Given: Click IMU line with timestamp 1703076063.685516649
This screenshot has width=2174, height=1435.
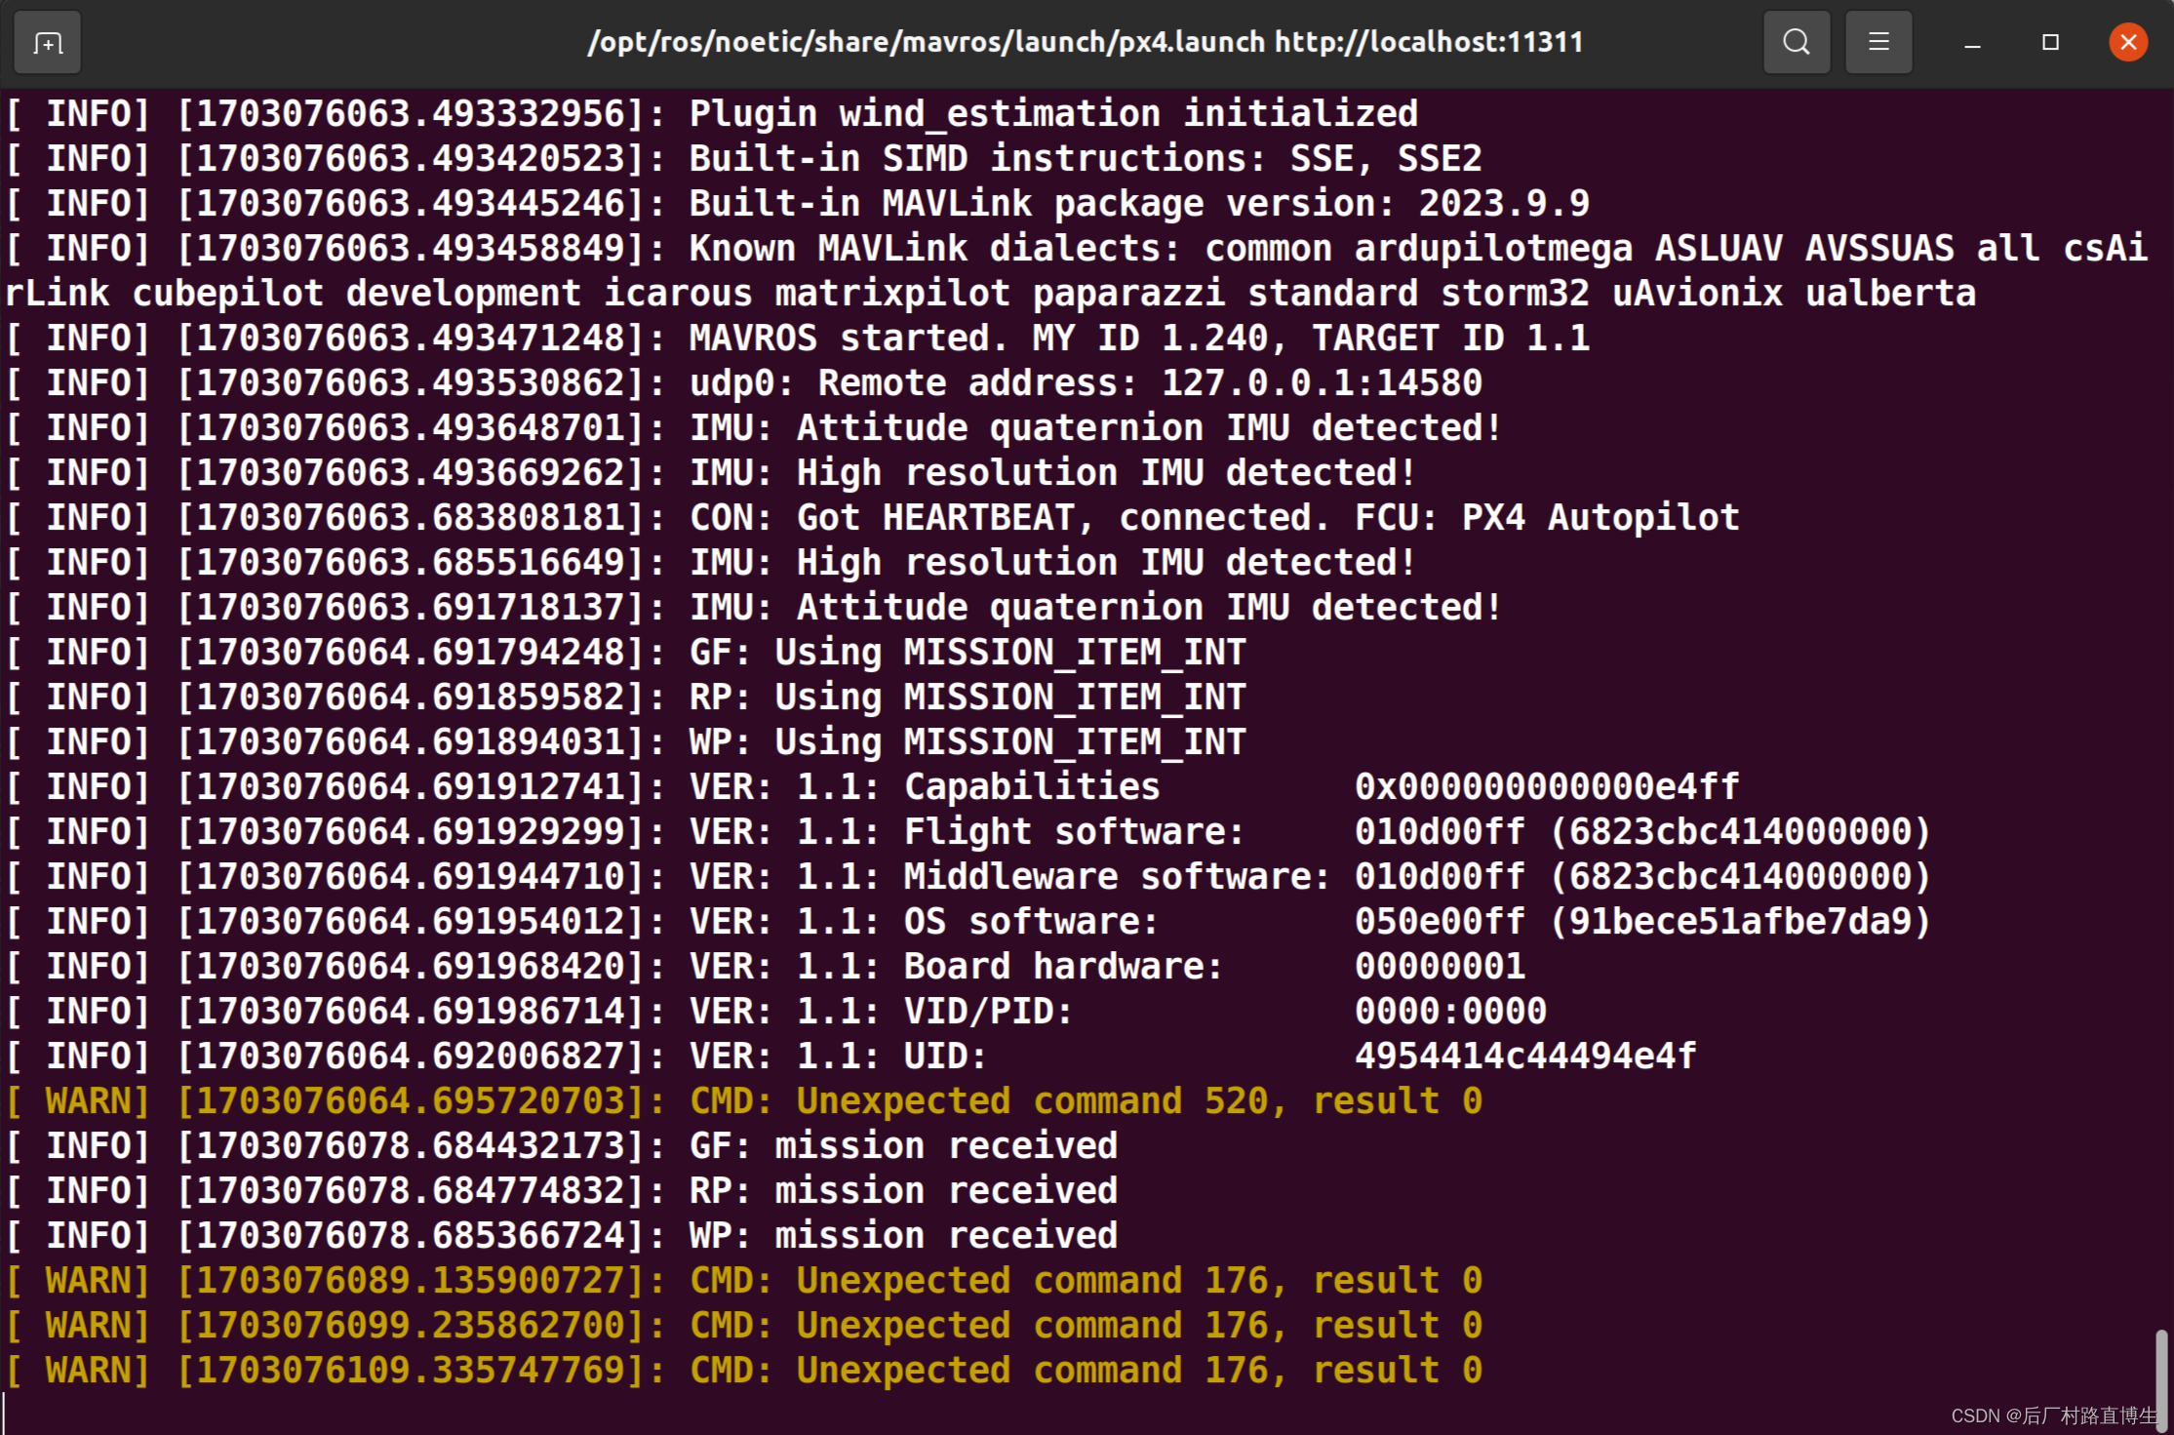Looking at the screenshot, I should click(x=712, y=563).
